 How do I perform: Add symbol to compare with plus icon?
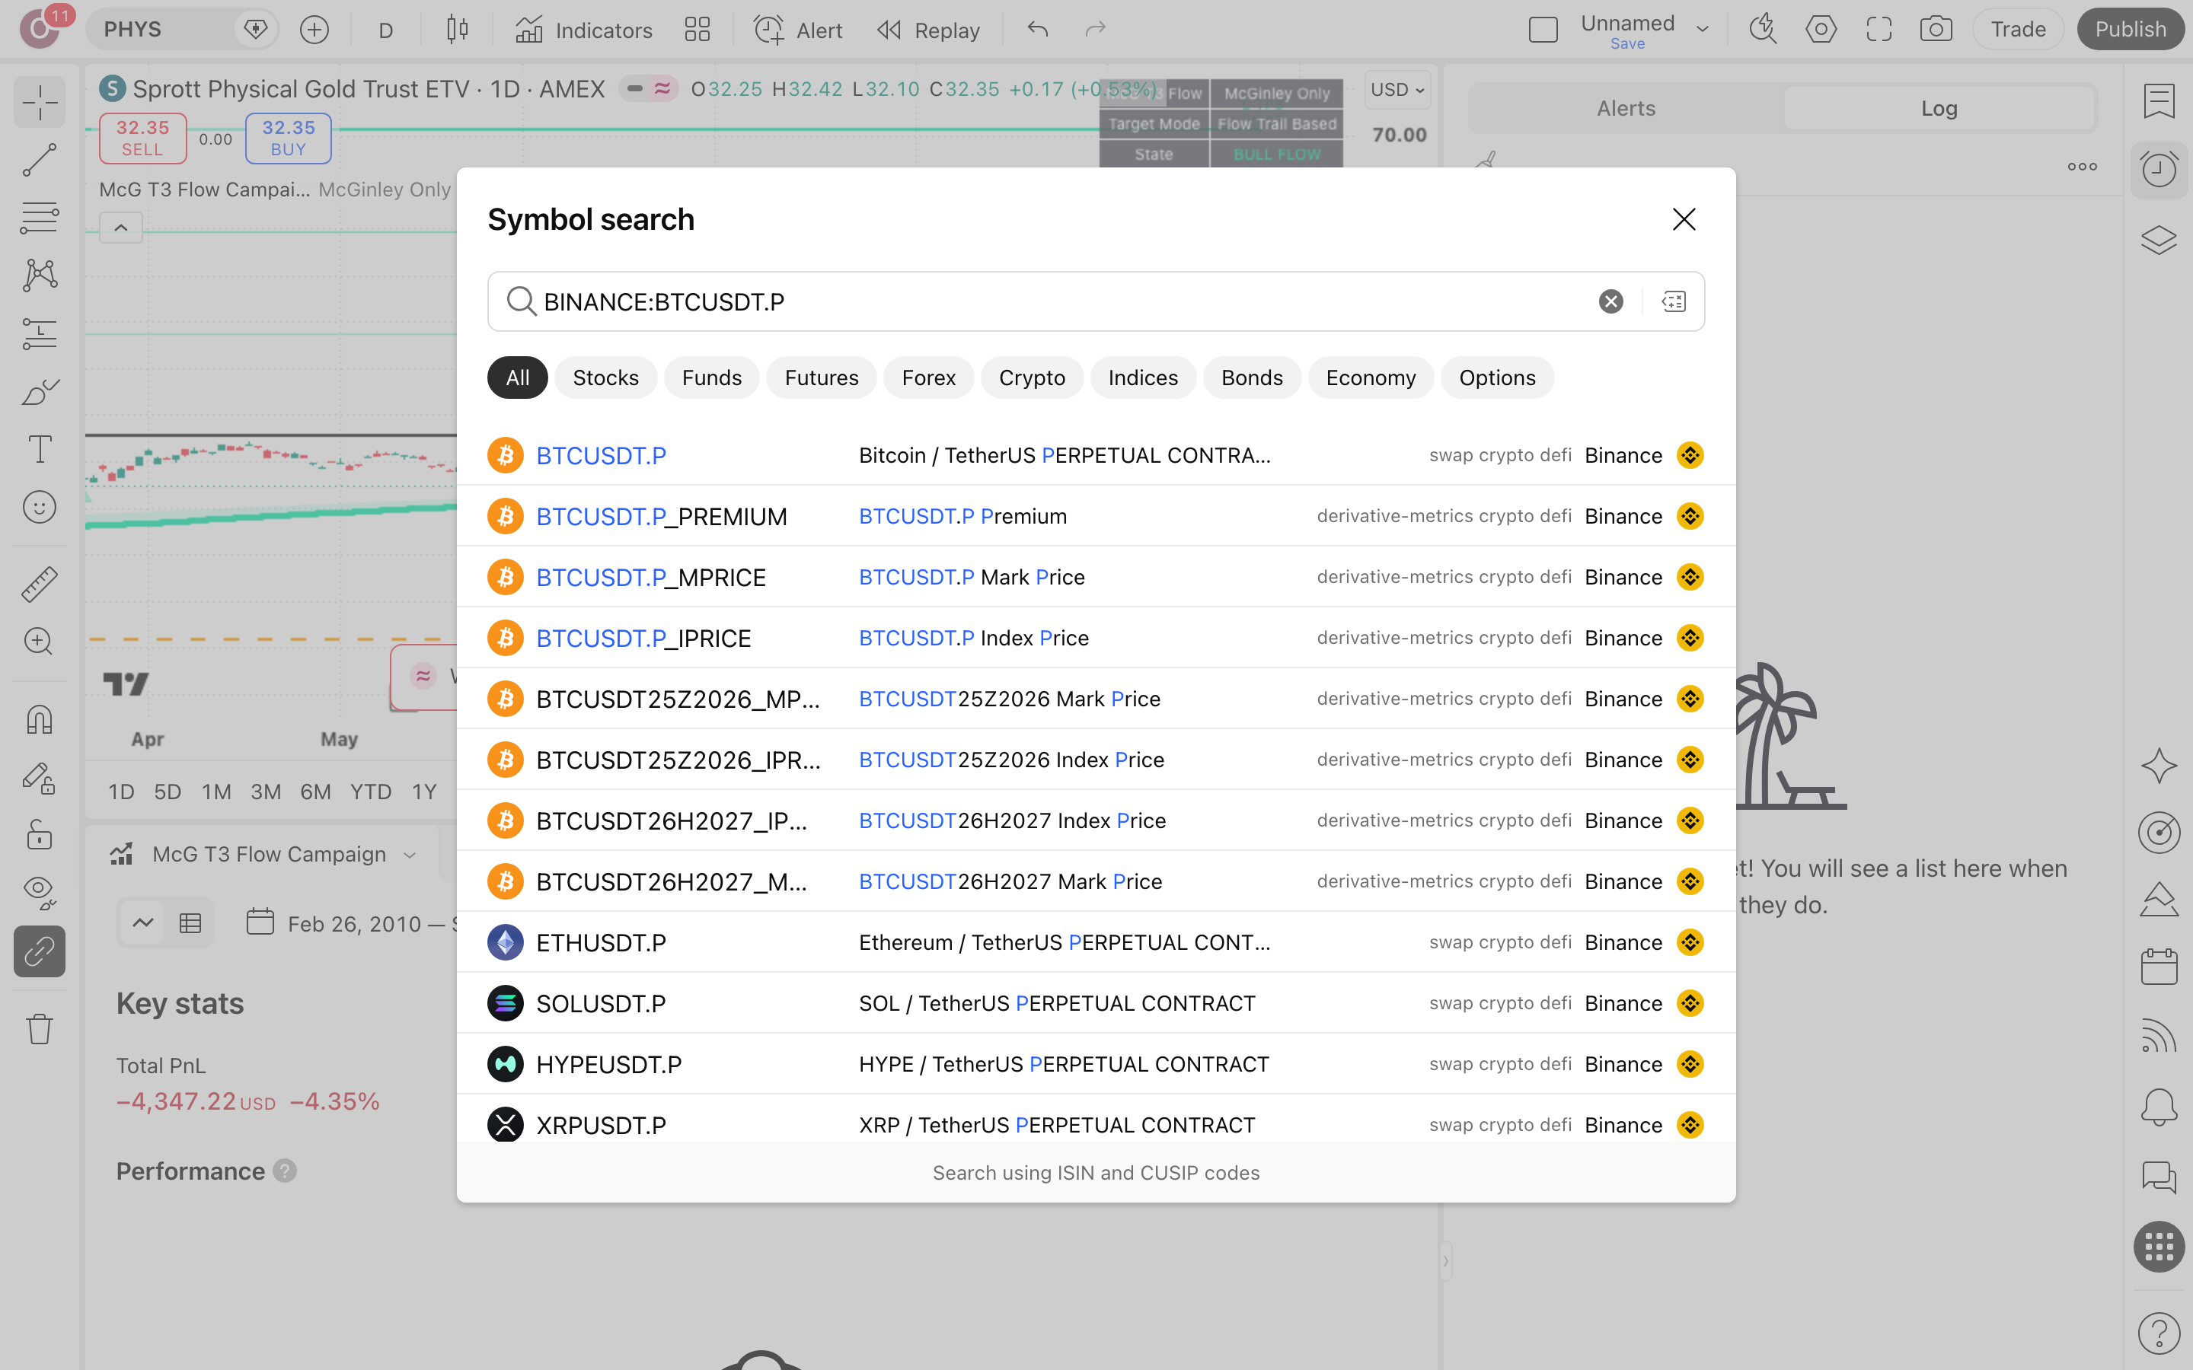click(314, 29)
